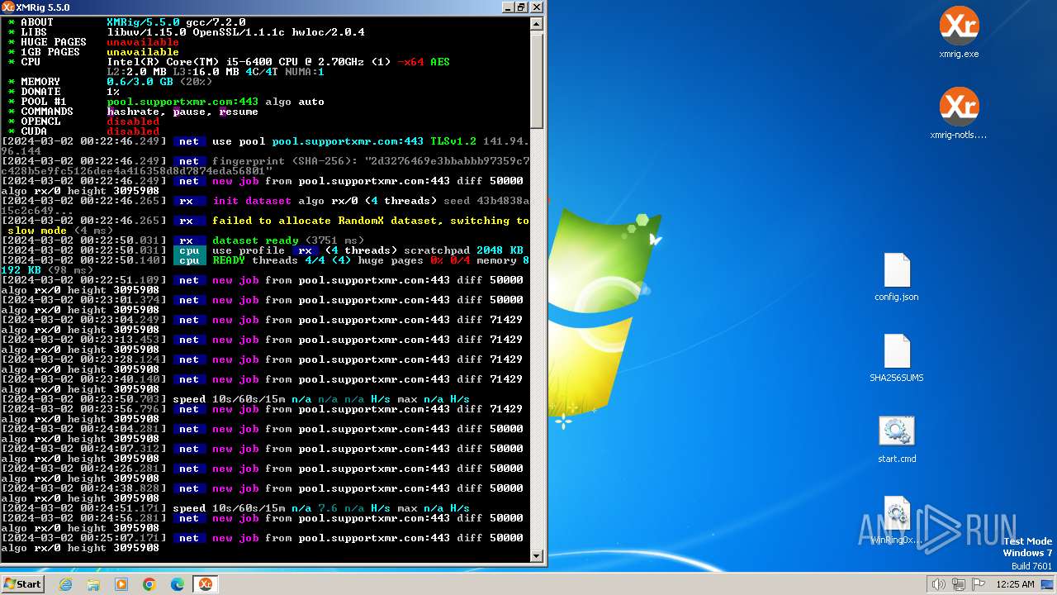
Task: Click the 'LIBS libuv/1.15.0' line
Action: [186, 32]
